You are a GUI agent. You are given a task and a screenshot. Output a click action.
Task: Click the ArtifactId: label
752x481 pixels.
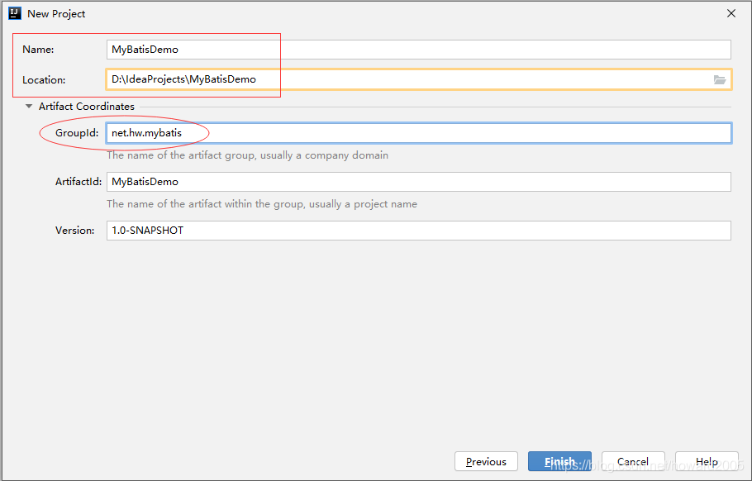pos(79,182)
